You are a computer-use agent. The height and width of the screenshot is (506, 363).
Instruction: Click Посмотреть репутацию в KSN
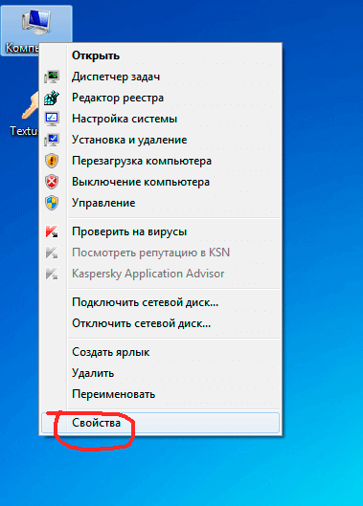coord(160,253)
